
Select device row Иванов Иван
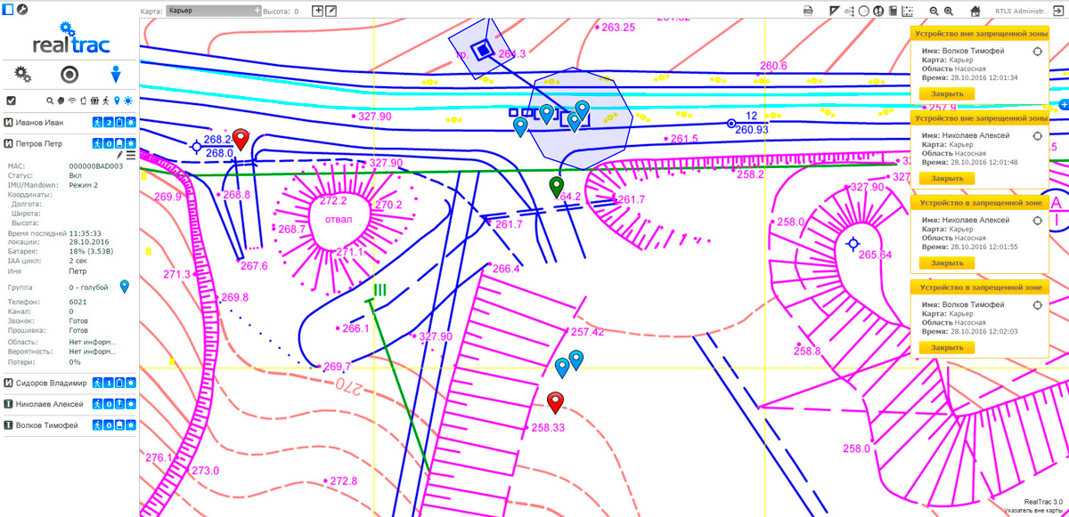69,122
